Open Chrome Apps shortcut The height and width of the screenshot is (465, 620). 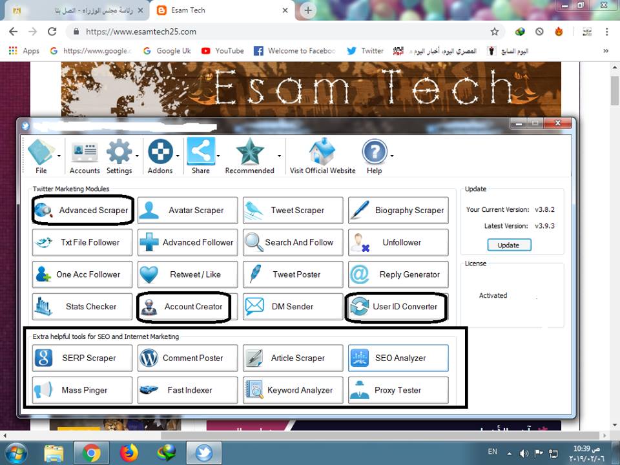click(24, 51)
